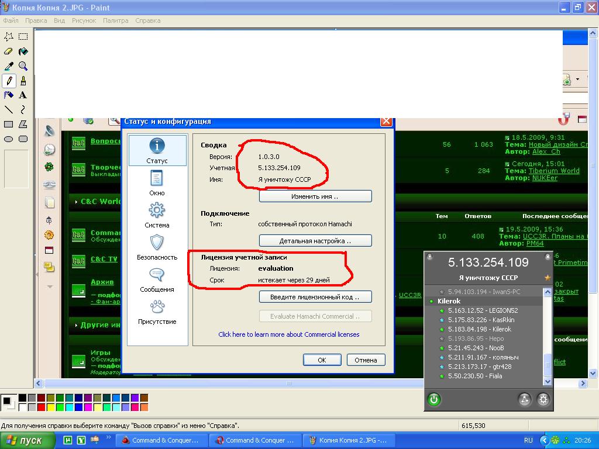Viewport: 599px width, 449px height.
Task: Open the Статус section in the dialog
Action: [157, 150]
